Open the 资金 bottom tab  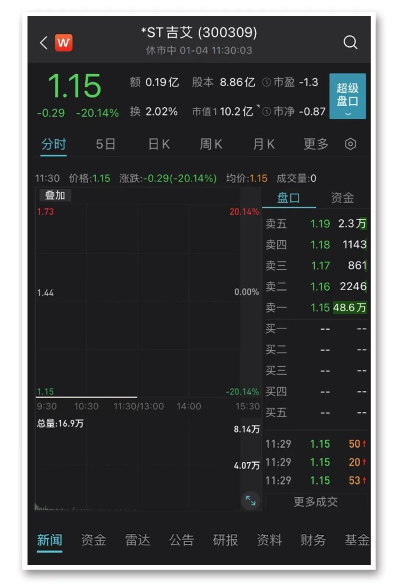coord(94,540)
